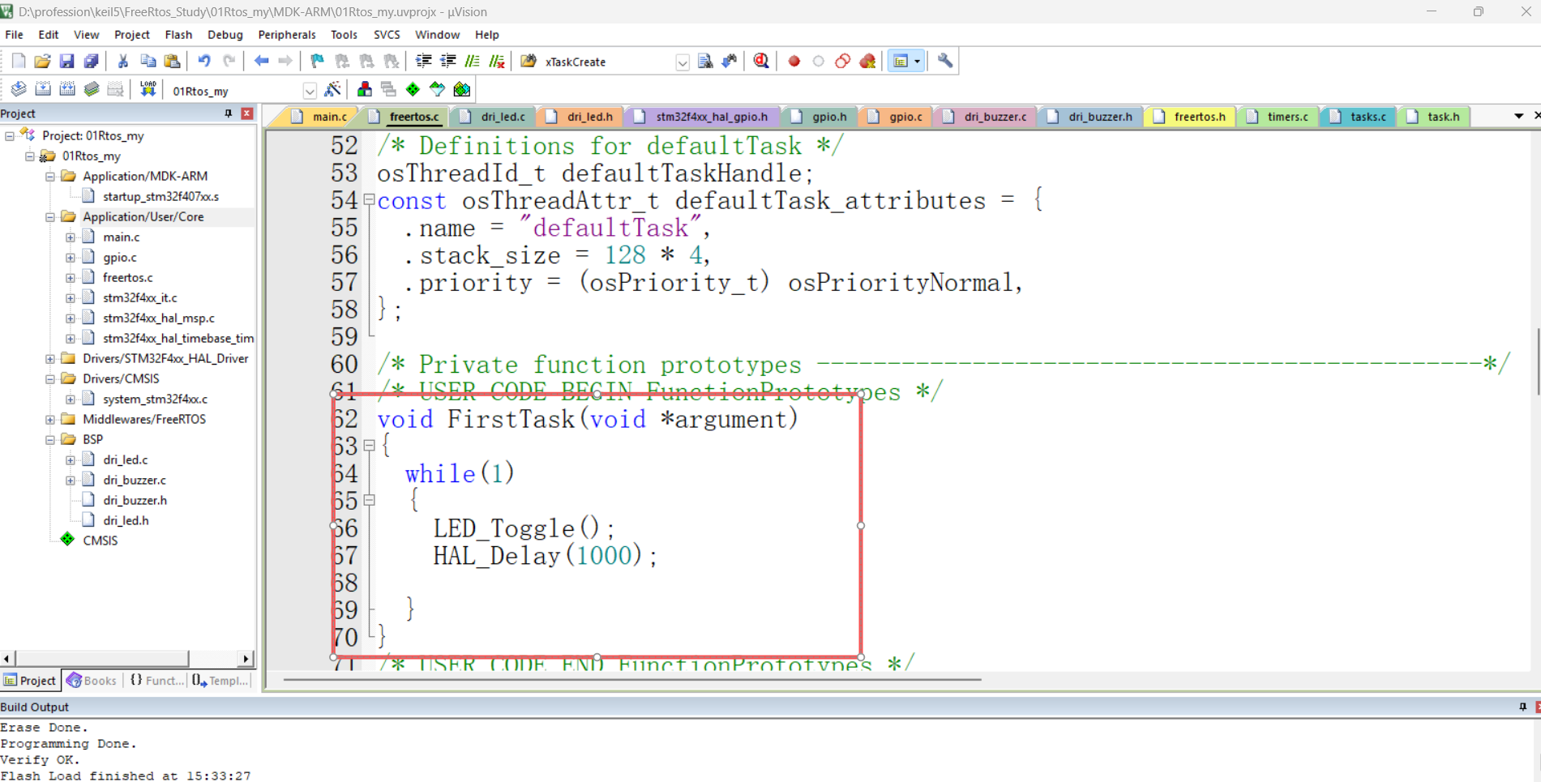Screen dimensions: 1541x782
Task: Select startup_stm32f407xx.s in the project tree
Action: (x=161, y=196)
